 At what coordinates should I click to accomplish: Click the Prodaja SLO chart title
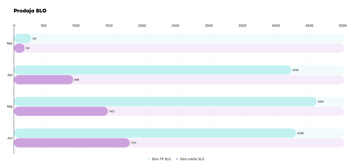pos(30,11)
